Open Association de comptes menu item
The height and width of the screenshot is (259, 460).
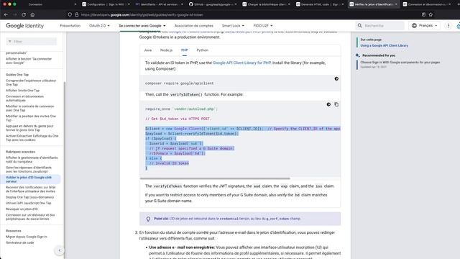click(194, 26)
